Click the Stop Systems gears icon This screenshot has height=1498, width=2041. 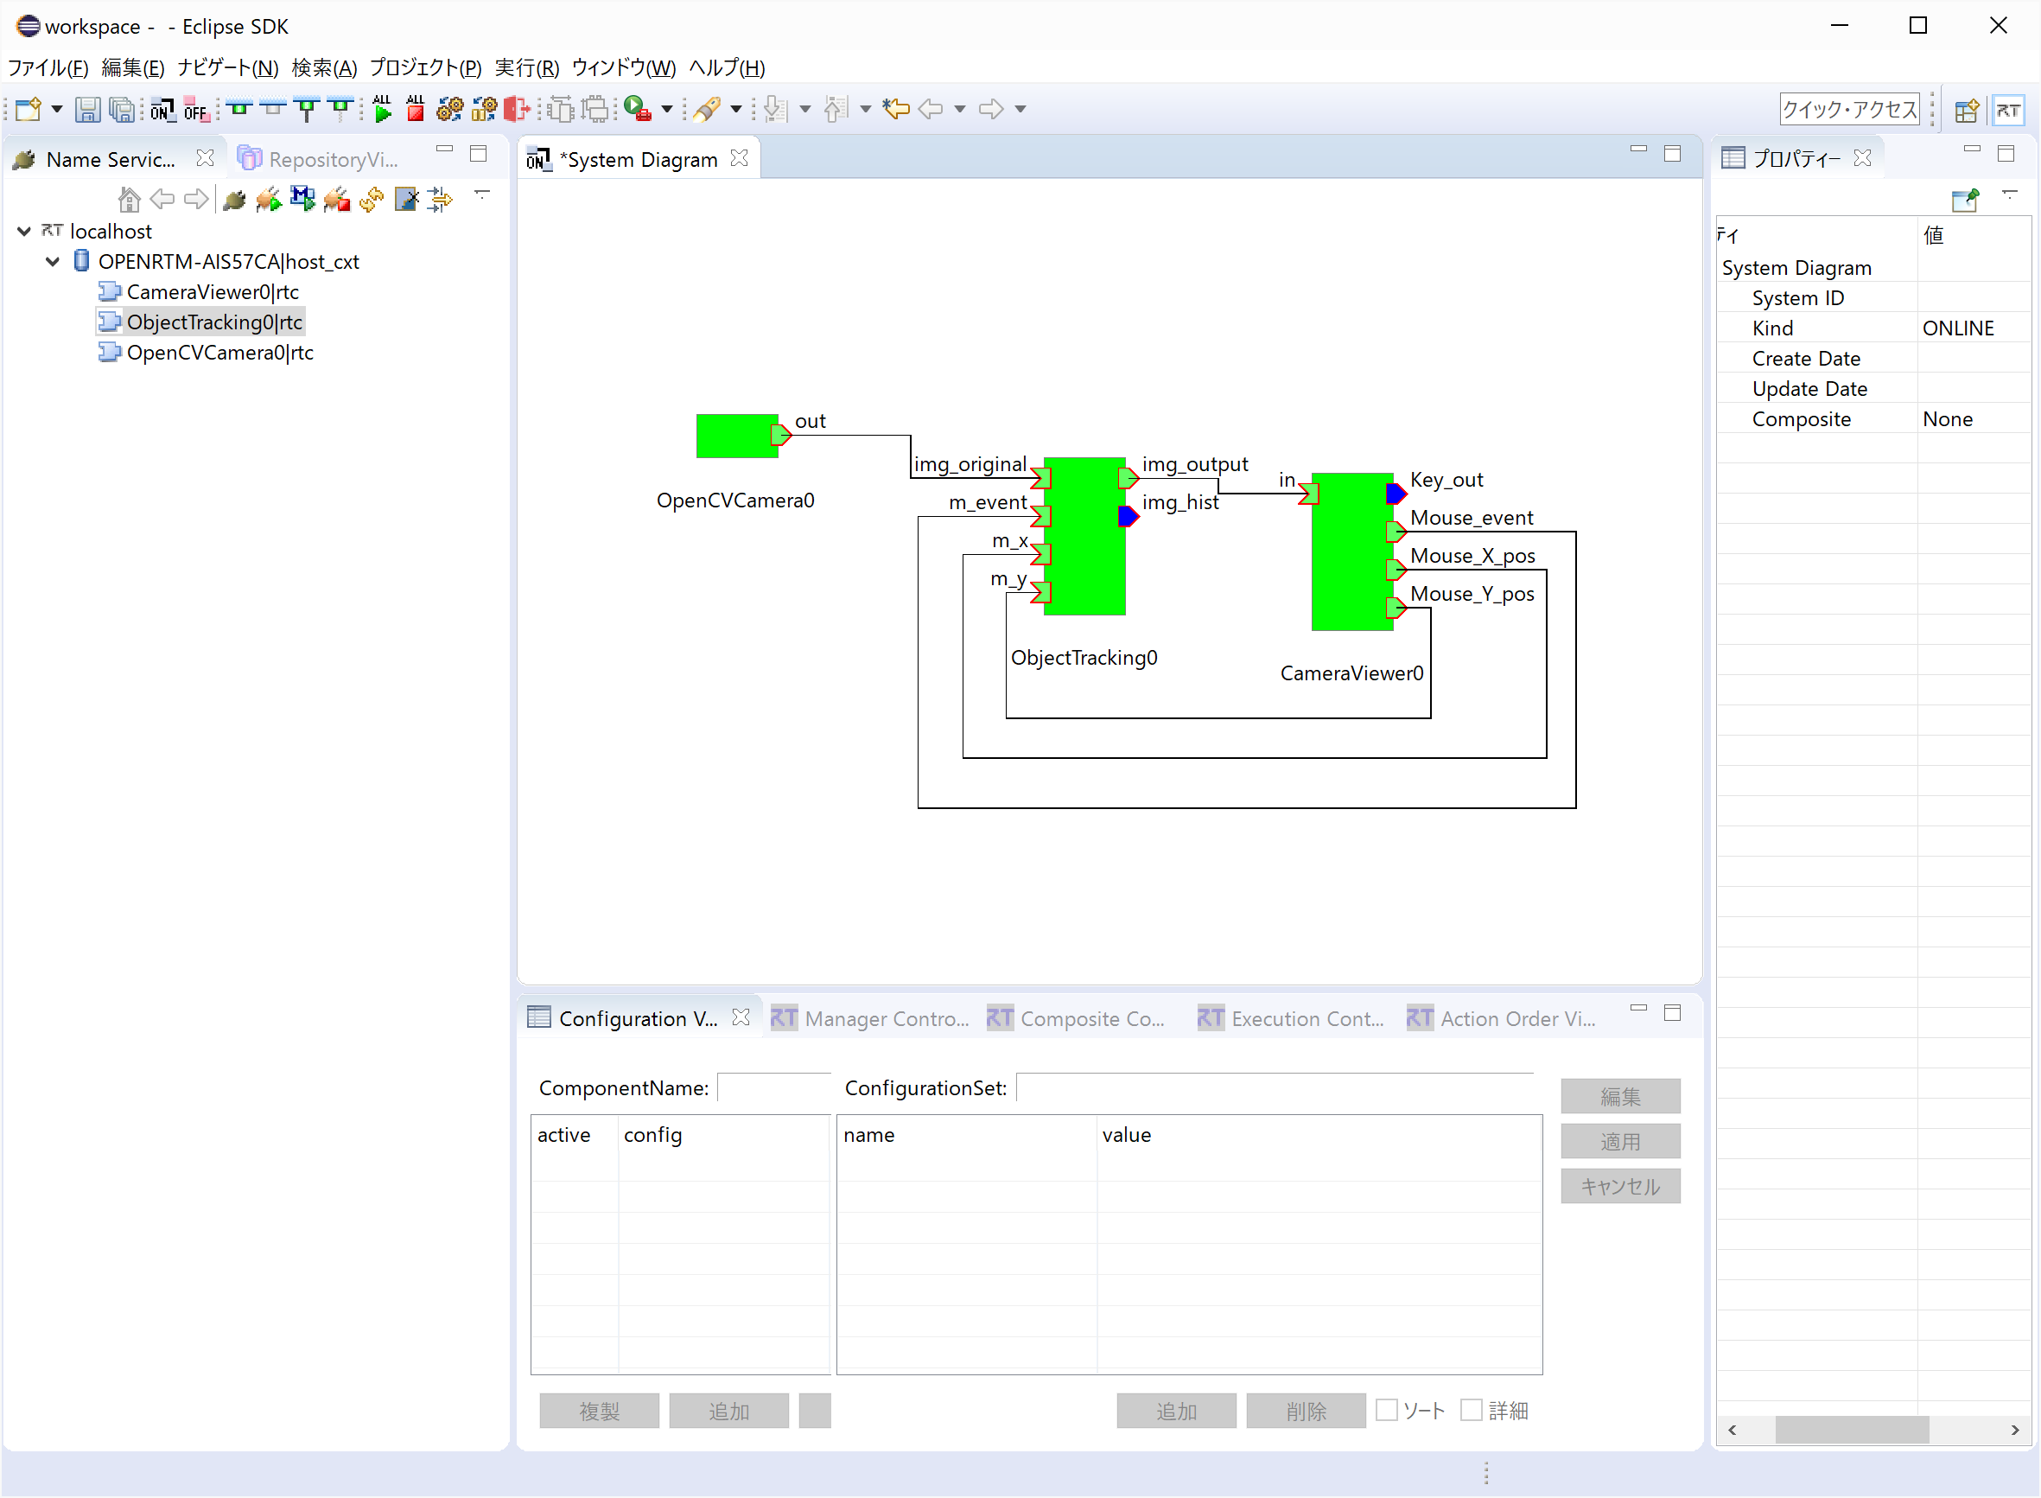coord(484,110)
